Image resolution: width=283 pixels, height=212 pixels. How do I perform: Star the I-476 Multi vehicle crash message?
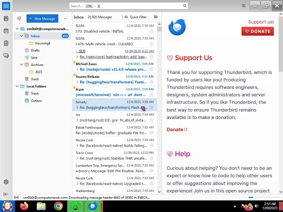tap(151, 44)
